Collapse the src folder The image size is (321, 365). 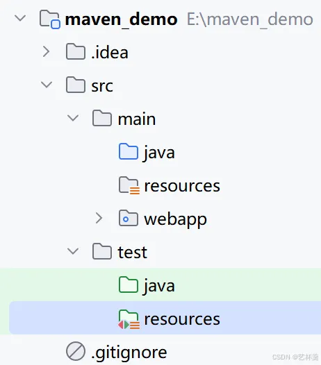(x=47, y=85)
